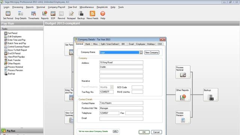Click Cancel in Company Details dialog
The height and width of the screenshot is (135, 240).
coord(156,132)
